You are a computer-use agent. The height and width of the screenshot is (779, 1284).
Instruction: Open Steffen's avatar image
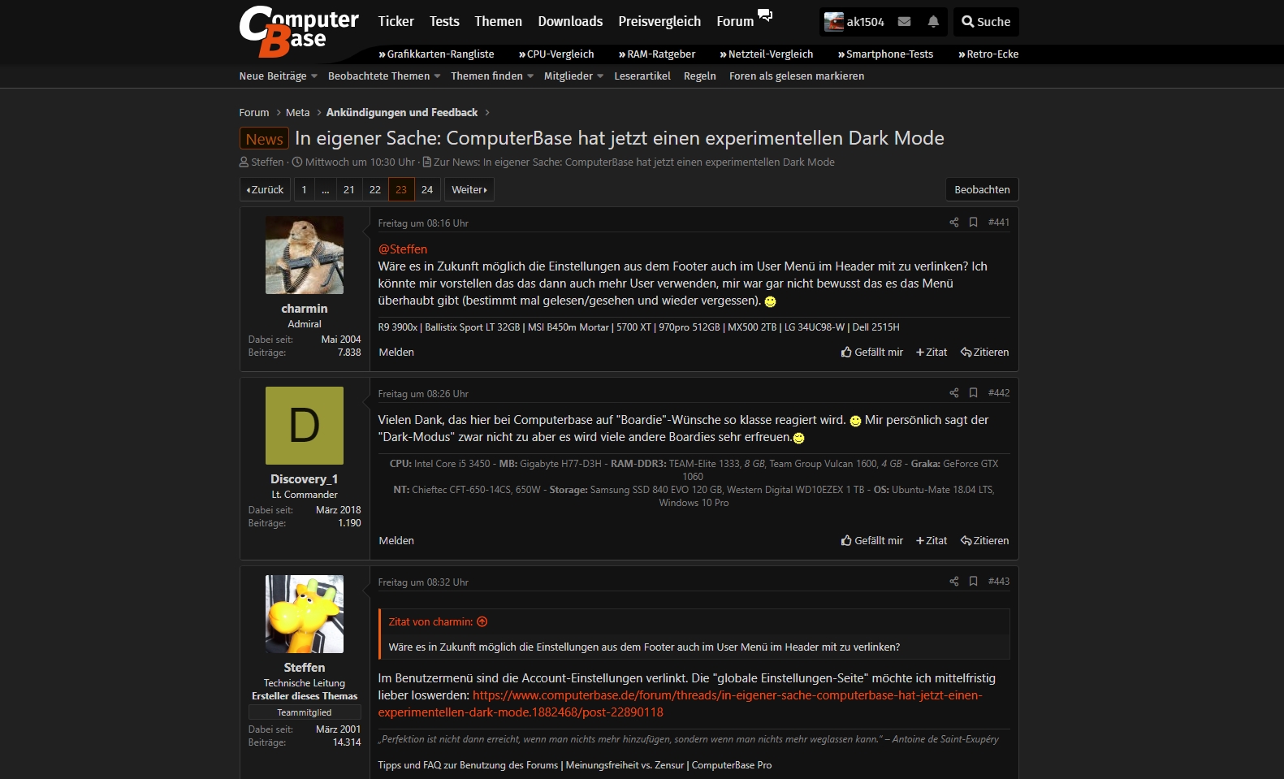click(x=305, y=614)
